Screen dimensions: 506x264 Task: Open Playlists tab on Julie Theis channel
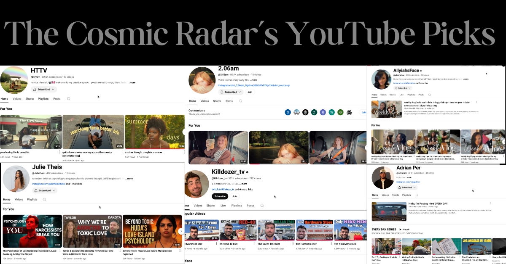coord(32,199)
